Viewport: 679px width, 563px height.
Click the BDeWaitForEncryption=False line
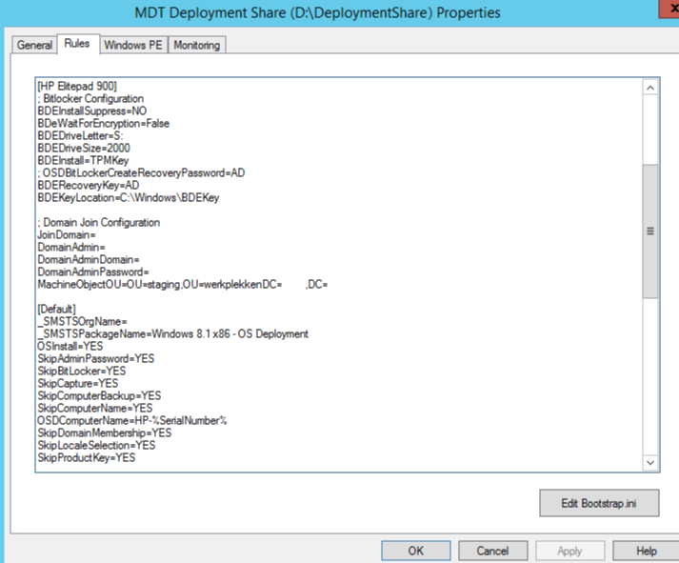coord(104,124)
